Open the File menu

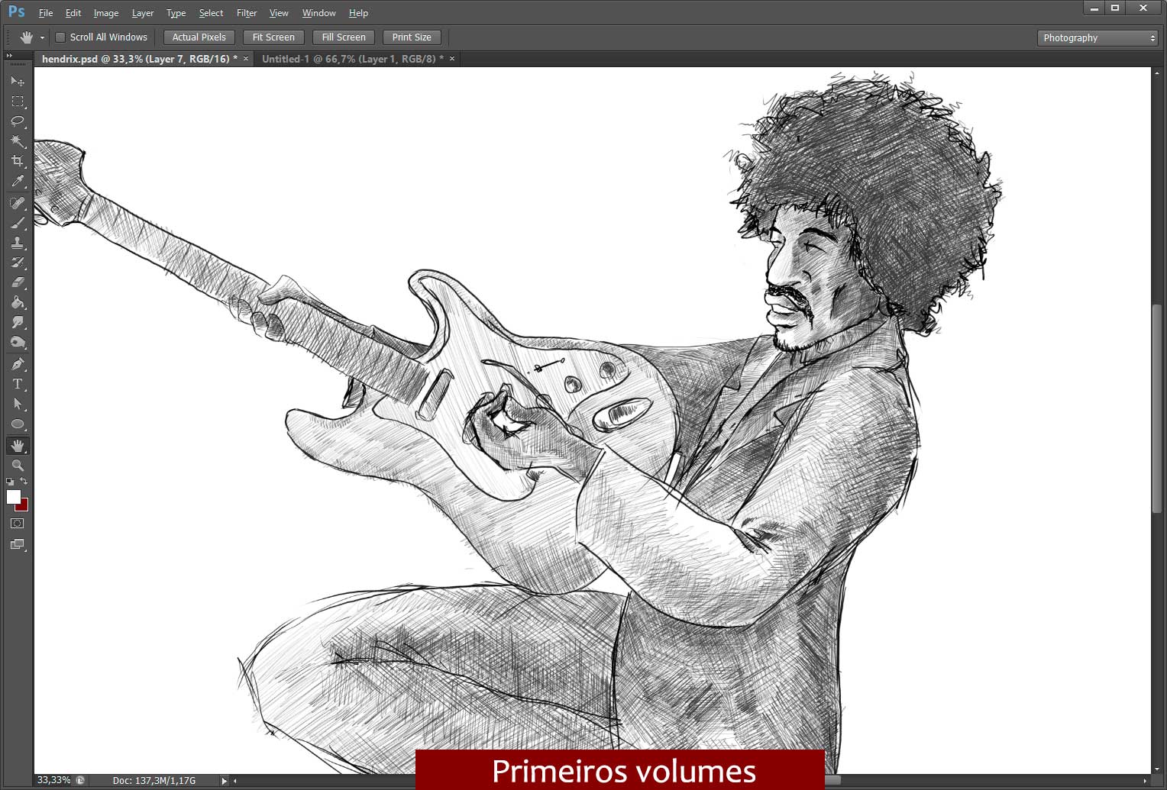click(46, 13)
